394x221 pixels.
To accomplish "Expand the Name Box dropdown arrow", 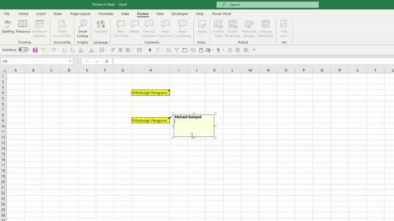I will pos(70,61).
